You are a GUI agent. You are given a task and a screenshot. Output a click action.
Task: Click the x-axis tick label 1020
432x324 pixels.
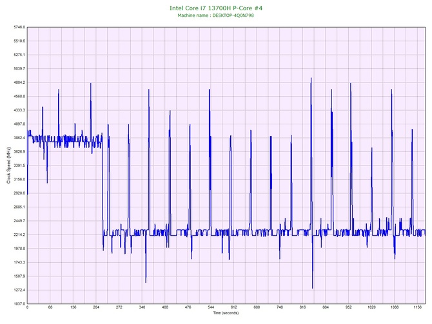371,307
